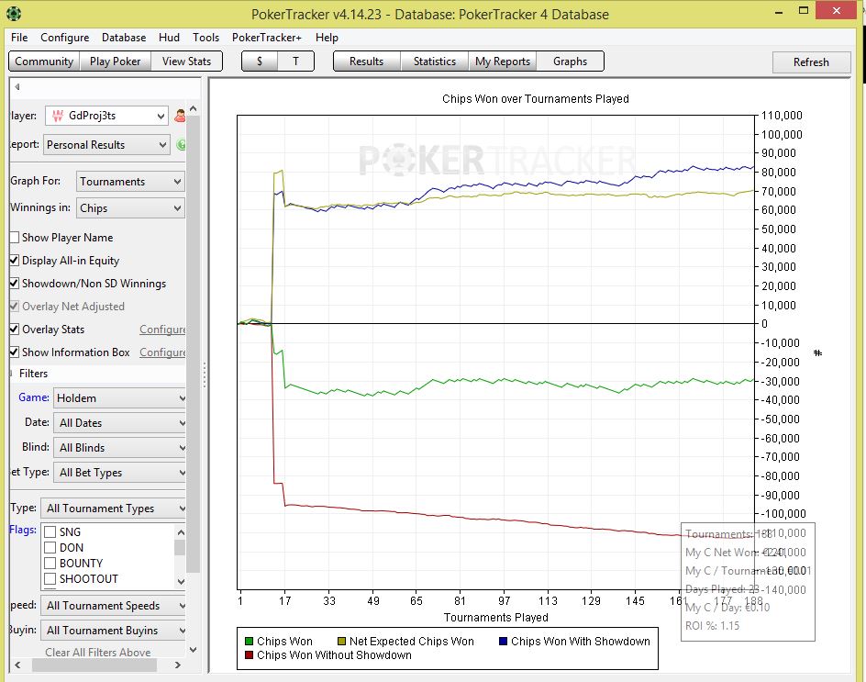
Task: Click Configure link beside Overlay Stats
Action: [162, 330]
